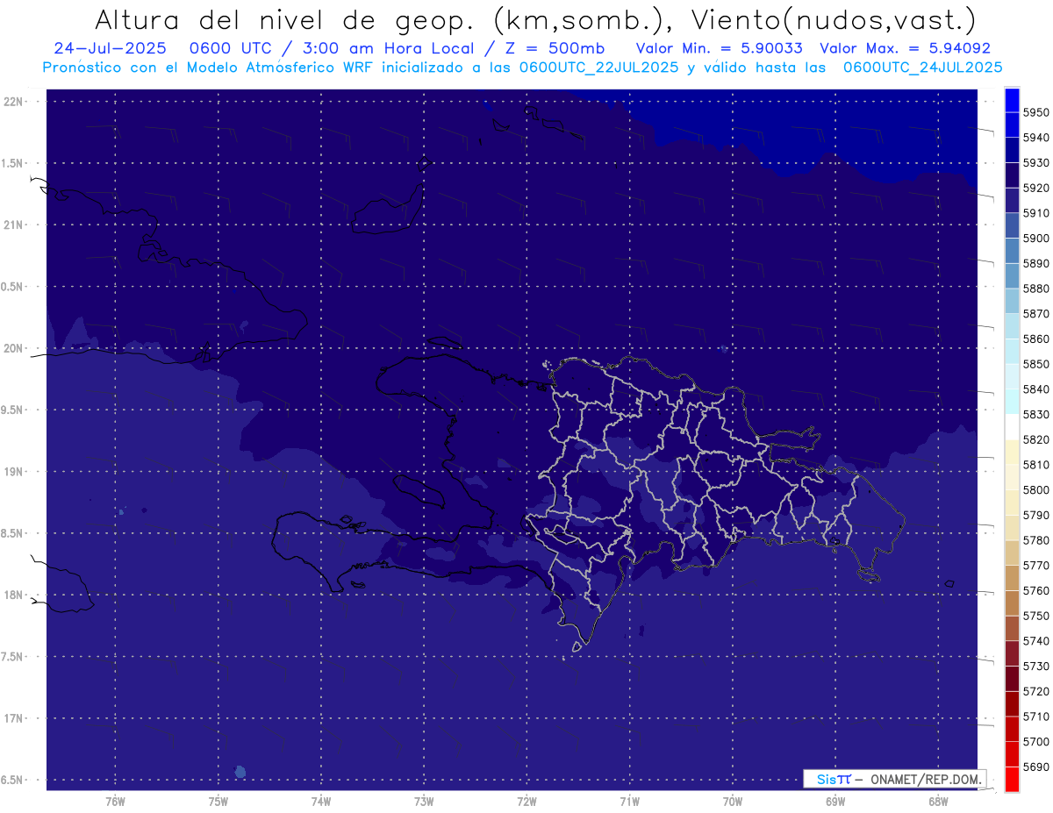Image resolution: width=1053 pixels, height=813 pixels.
Task: Select the tan swatch between 5770 and 5780
Action: (x=1012, y=553)
